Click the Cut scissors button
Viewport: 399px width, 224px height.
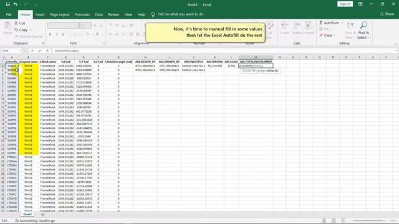(x=19, y=23)
